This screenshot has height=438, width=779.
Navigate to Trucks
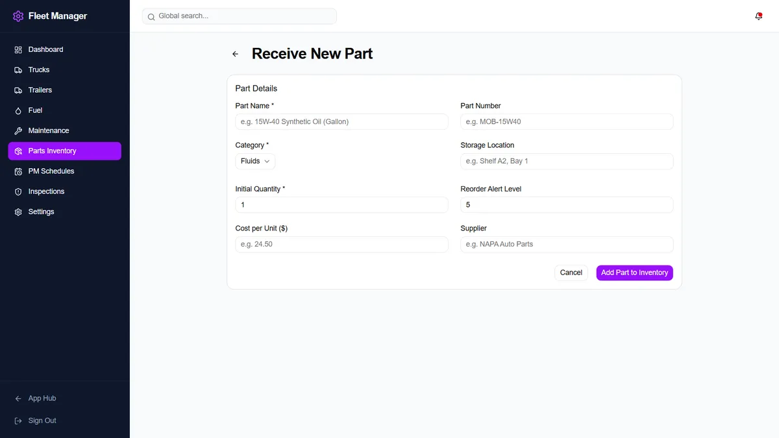pyautogui.click(x=64, y=69)
